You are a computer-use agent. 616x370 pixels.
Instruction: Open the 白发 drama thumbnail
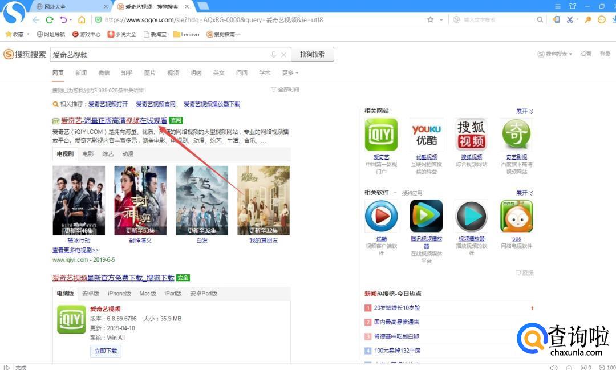[x=202, y=200]
